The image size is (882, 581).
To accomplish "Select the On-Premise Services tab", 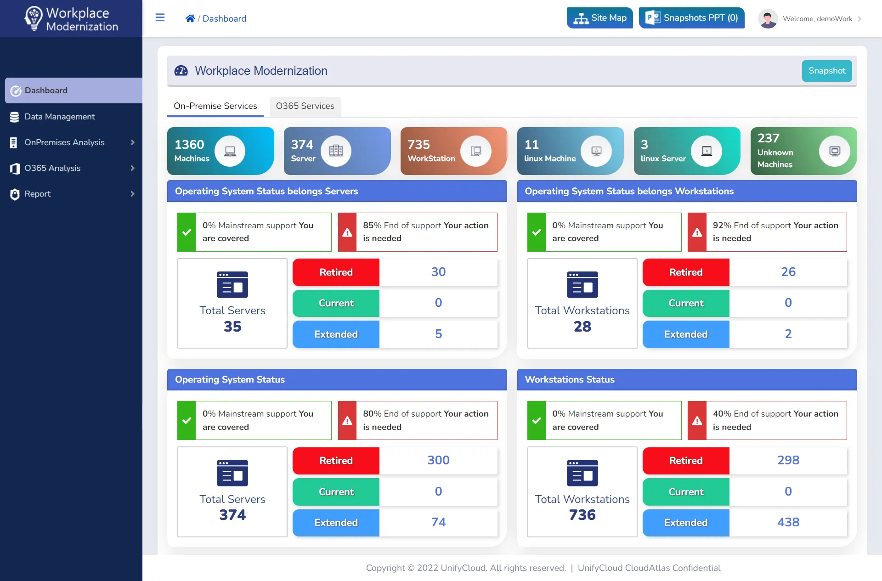I will click(215, 106).
